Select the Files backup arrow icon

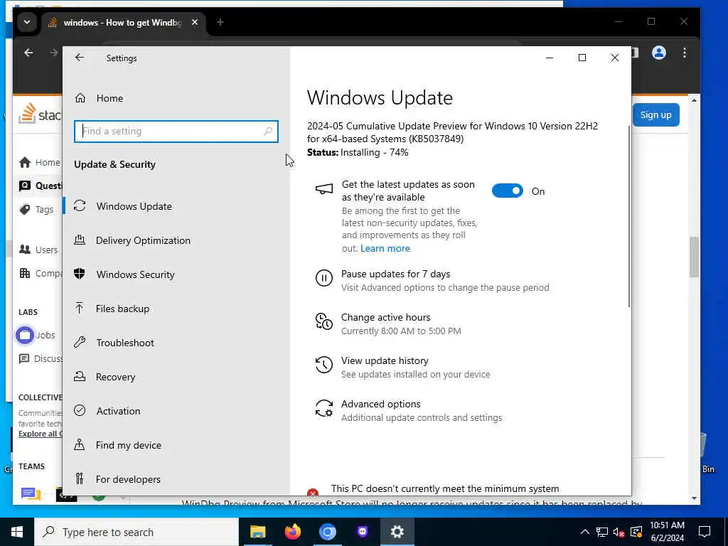80,308
